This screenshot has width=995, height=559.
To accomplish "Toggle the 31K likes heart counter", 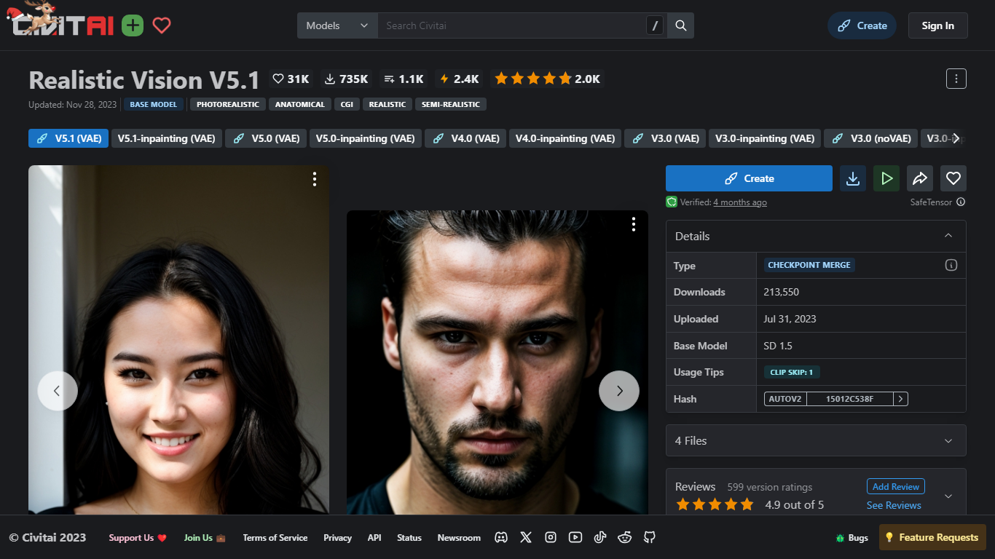I will [291, 79].
